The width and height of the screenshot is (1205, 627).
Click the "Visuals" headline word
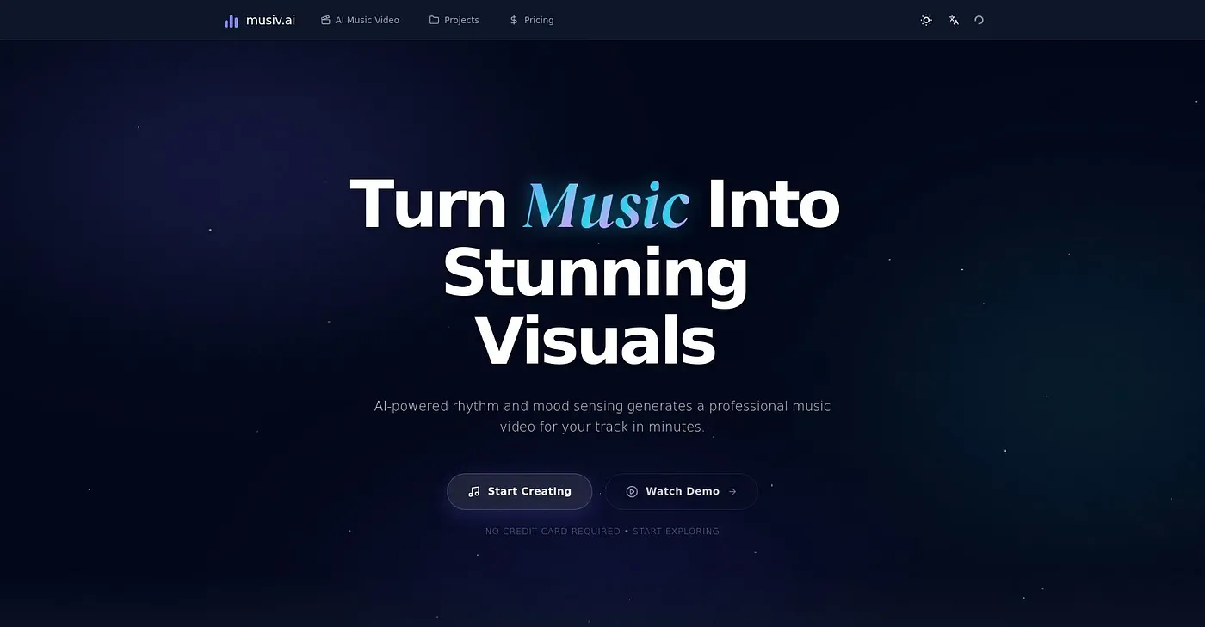coord(595,340)
